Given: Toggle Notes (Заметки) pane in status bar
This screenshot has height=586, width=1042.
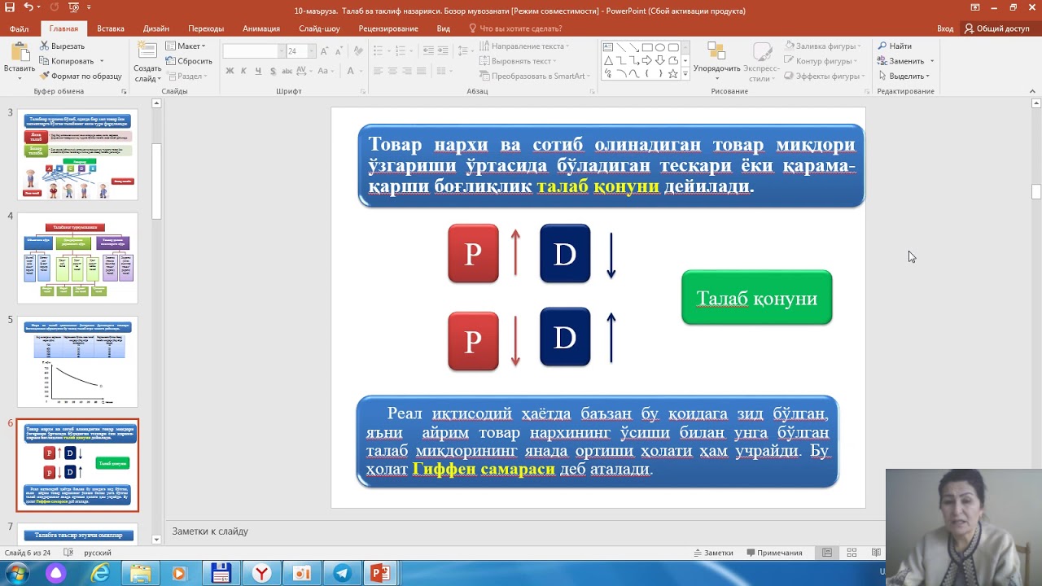Looking at the screenshot, I should coord(712,553).
